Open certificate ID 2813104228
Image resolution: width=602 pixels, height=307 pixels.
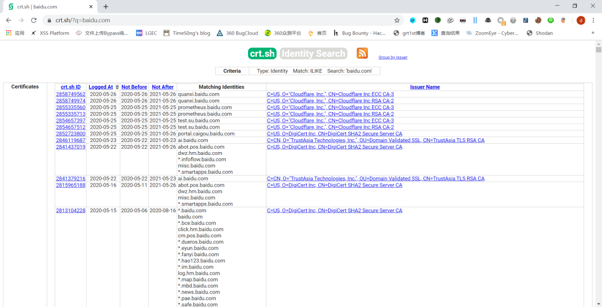click(71, 210)
